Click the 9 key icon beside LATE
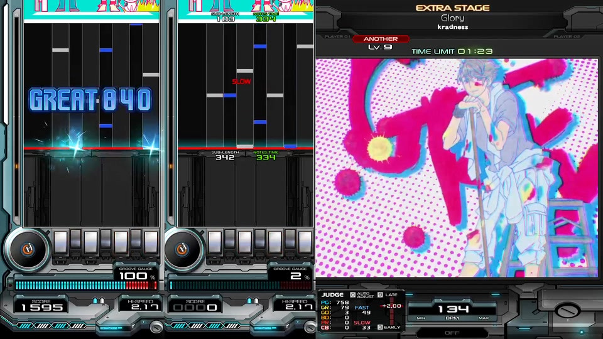The height and width of the screenshot is (339, 603). (x=380, y=295)
